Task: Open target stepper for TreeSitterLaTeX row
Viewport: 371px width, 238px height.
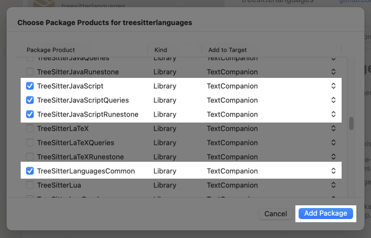Action: point(333,129)
